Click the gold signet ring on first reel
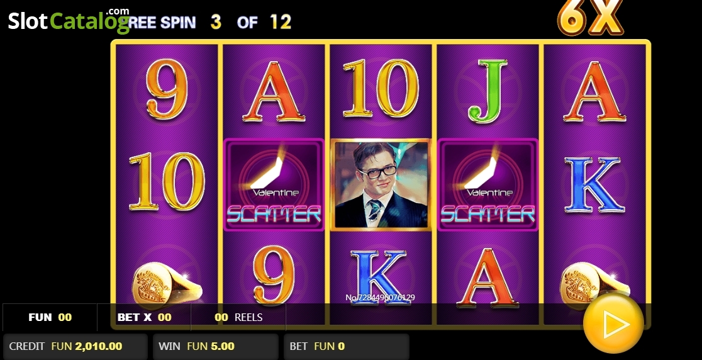The width and height of the screenshot is (702, 360). click(165, 284)
